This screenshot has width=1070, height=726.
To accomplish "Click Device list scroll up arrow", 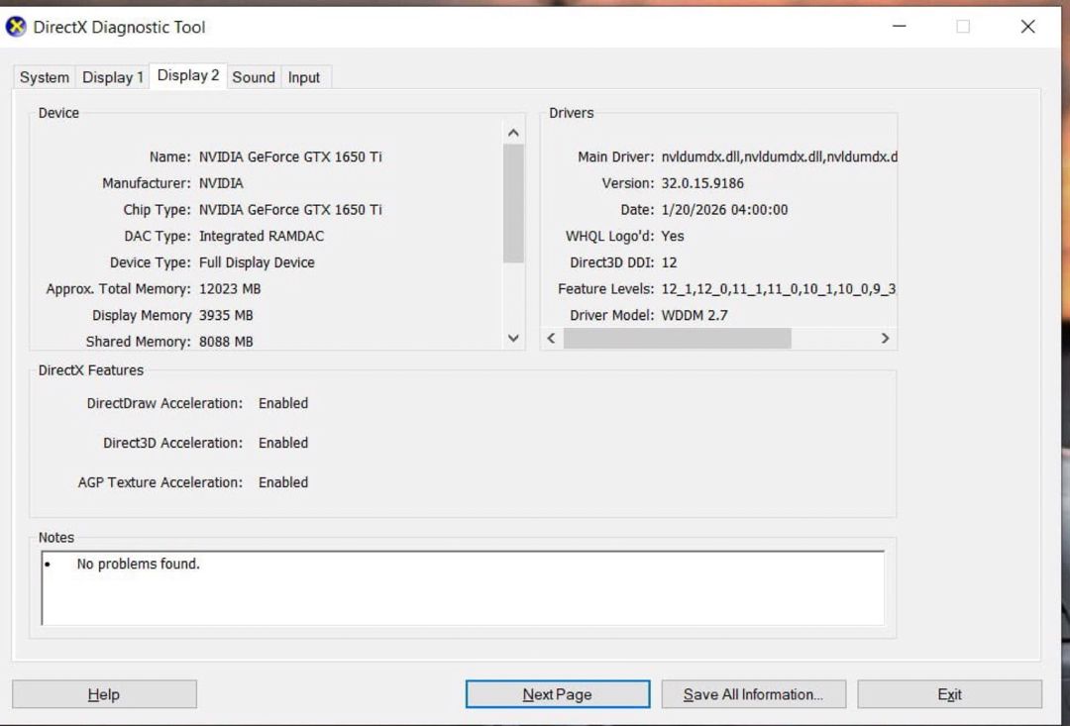I will coord(514,133).
